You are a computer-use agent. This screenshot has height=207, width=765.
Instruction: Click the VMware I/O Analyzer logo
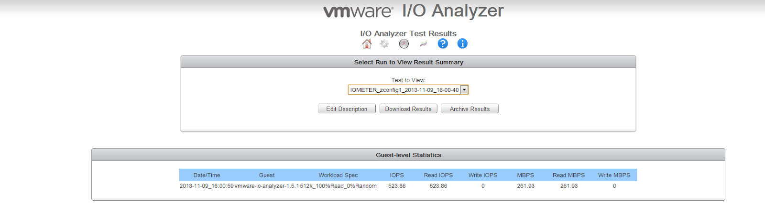point(414,11)
